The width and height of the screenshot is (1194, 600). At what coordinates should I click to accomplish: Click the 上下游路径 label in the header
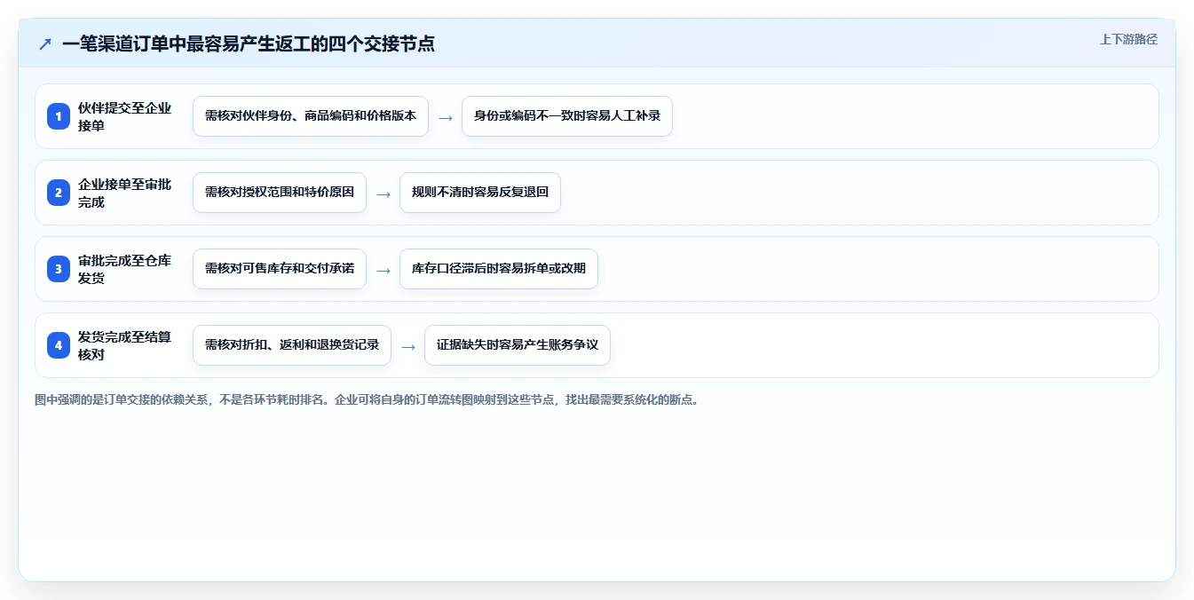[1128, 39]
